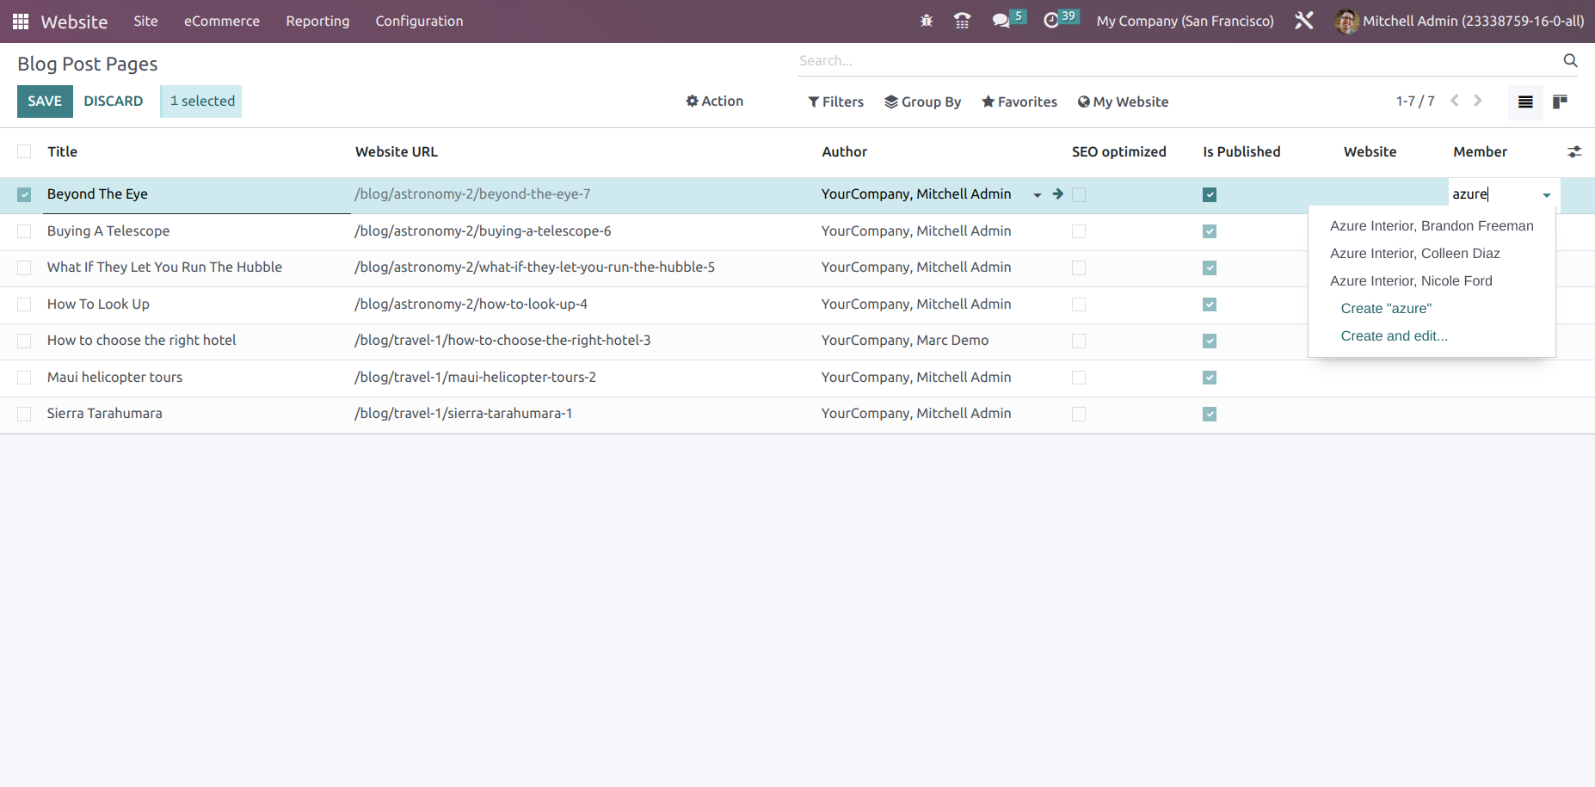1595x787 pixels.
Task: Open the optional columns sliders control
Action: point(1575,151)
